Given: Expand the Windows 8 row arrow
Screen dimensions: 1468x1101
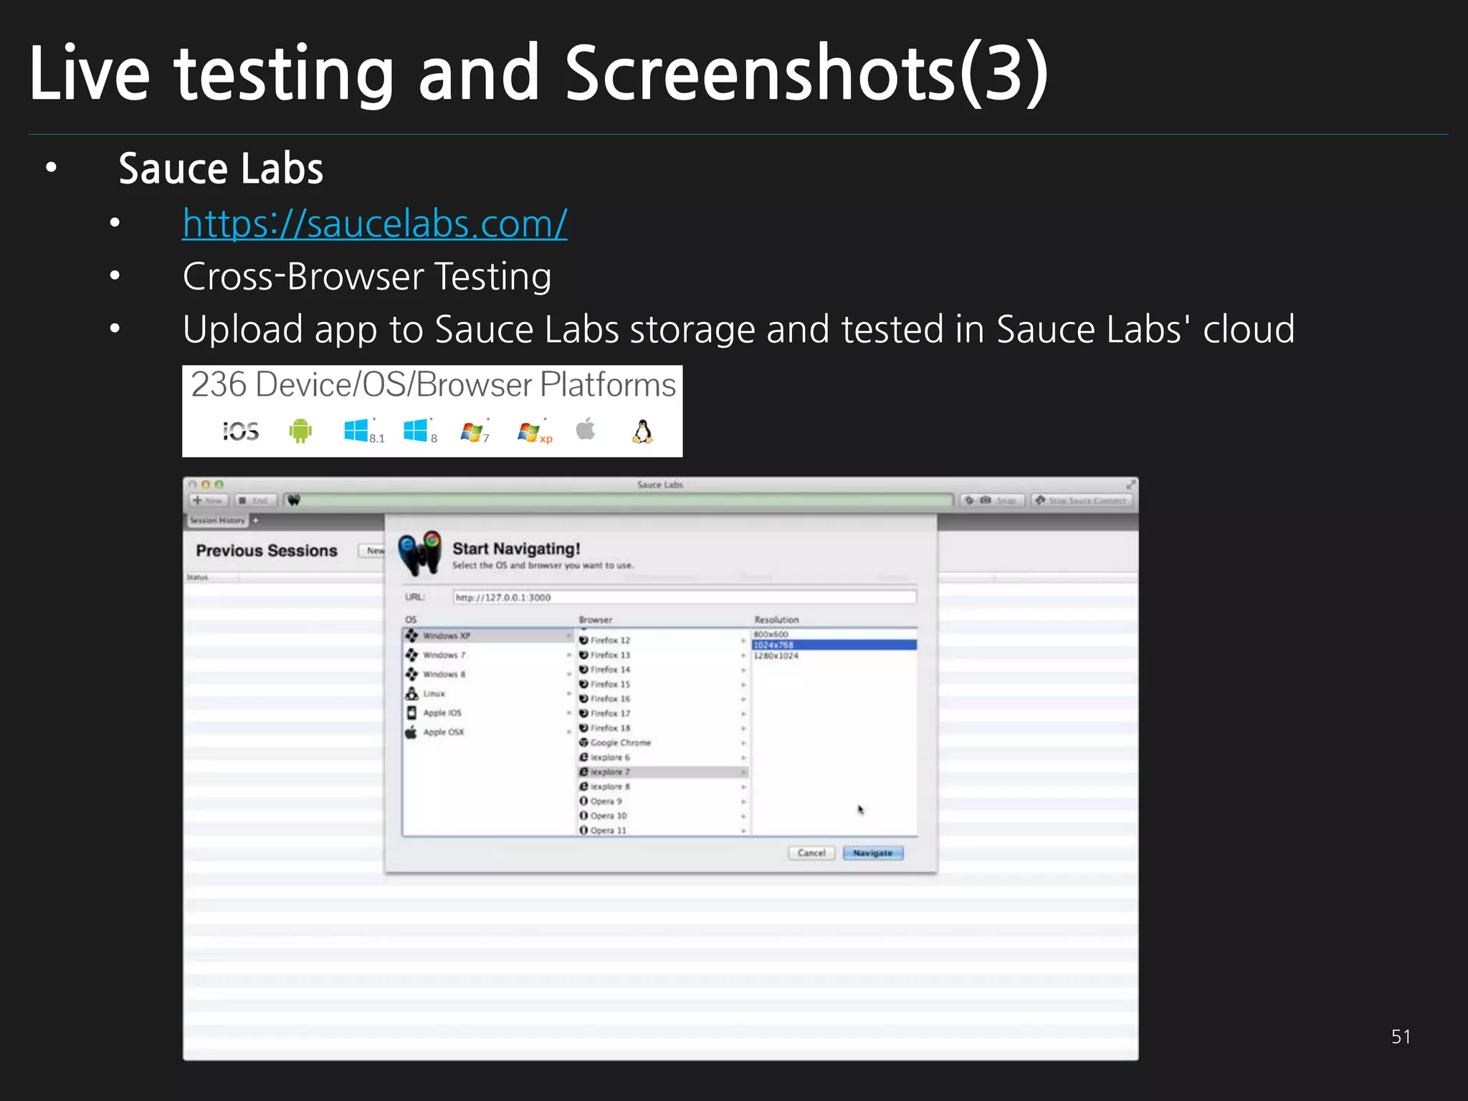Looking at the screenshot, I should tap(569, 674).
